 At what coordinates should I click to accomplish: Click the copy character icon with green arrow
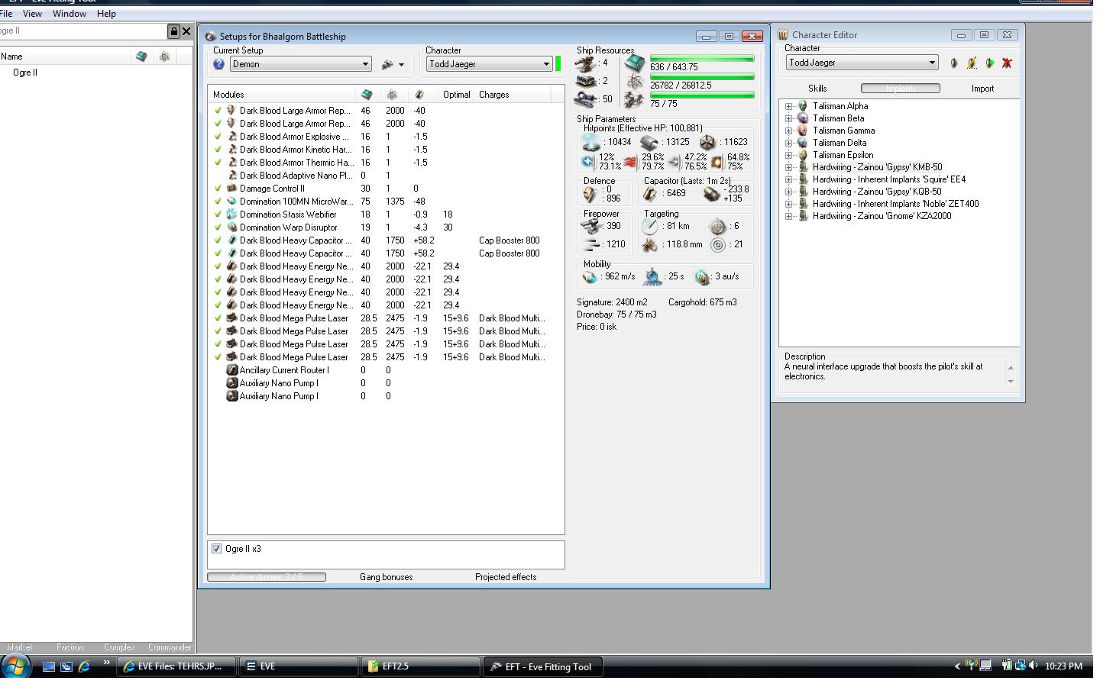pyautogui.click(x=989, y=63)
